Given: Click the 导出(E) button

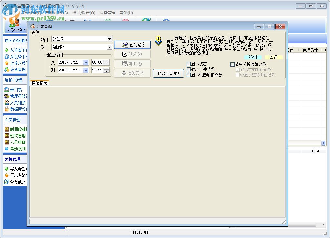Looking at the screenshot, I should tap(132, 64).
